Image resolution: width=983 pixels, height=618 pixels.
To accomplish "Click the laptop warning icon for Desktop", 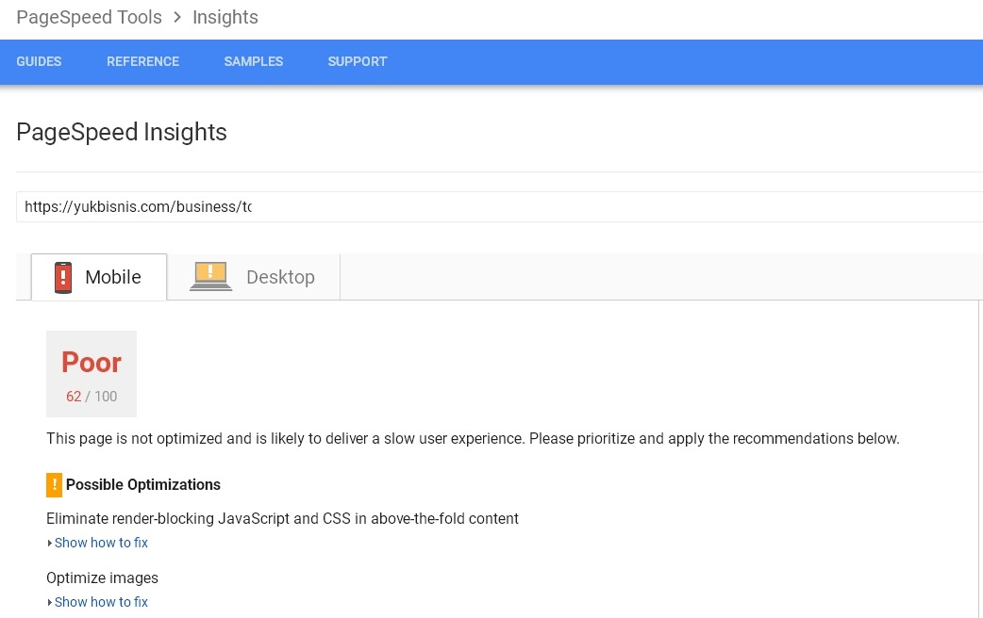I will (x=210, y=276).
